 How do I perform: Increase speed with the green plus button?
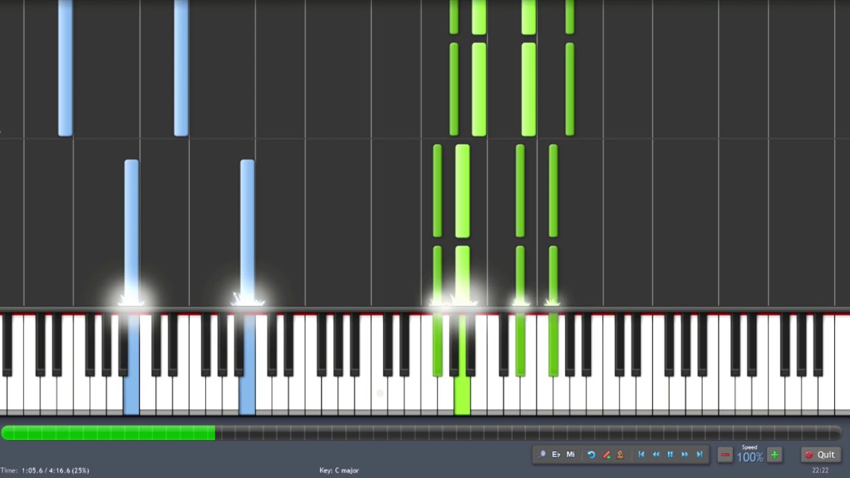(x=774, y=455)
